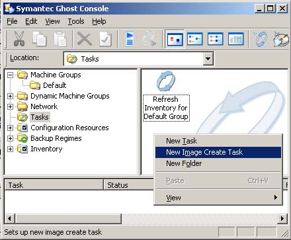The width and height of the screenshot is (291, 240).
Task: Click the greyed-out icon beside Execute
Action: 149,39
